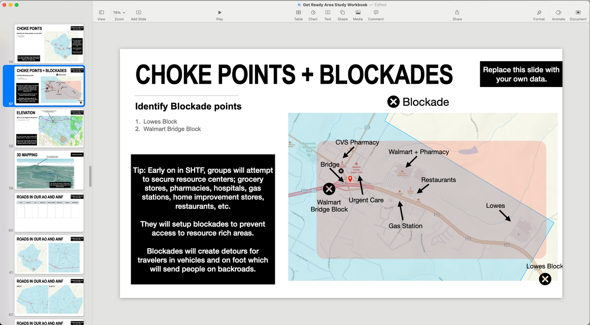Select slide 56 CHOKE POINTS thumbnail
Screen dimensions: 590x325
(49, 44)
